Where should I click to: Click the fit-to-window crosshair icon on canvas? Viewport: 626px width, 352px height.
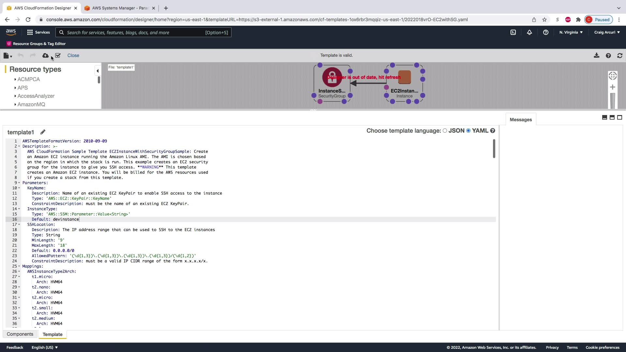point(612,76)
